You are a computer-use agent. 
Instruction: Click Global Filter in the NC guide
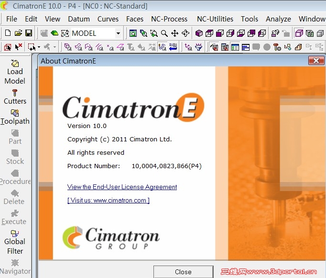click(x=15, y=242)
